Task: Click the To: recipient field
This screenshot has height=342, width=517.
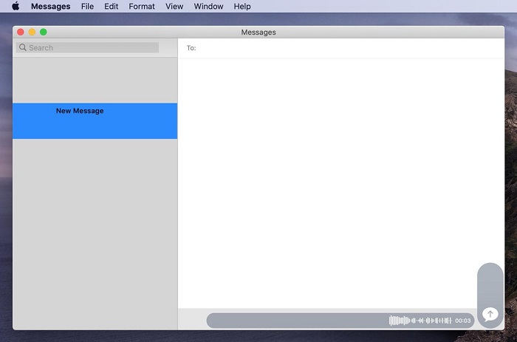Action: click(x=332, y=48)
